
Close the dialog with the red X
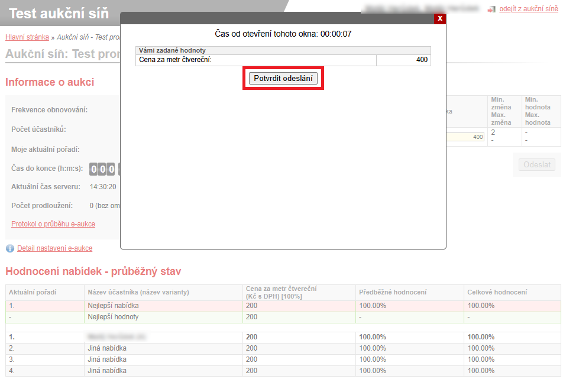point(439,19)
